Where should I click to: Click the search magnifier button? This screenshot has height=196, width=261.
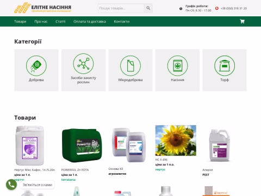point(148,8)
